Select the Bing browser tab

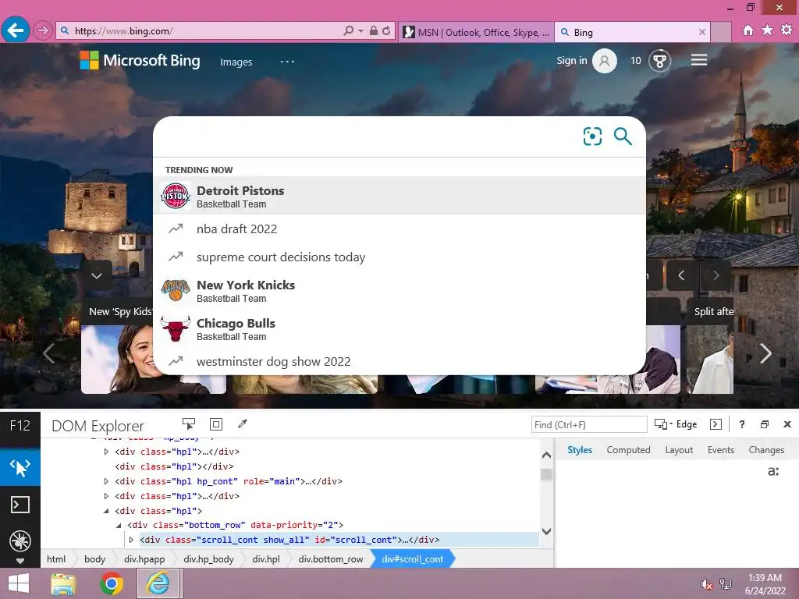pyautogui.click(x=633, y=32)
